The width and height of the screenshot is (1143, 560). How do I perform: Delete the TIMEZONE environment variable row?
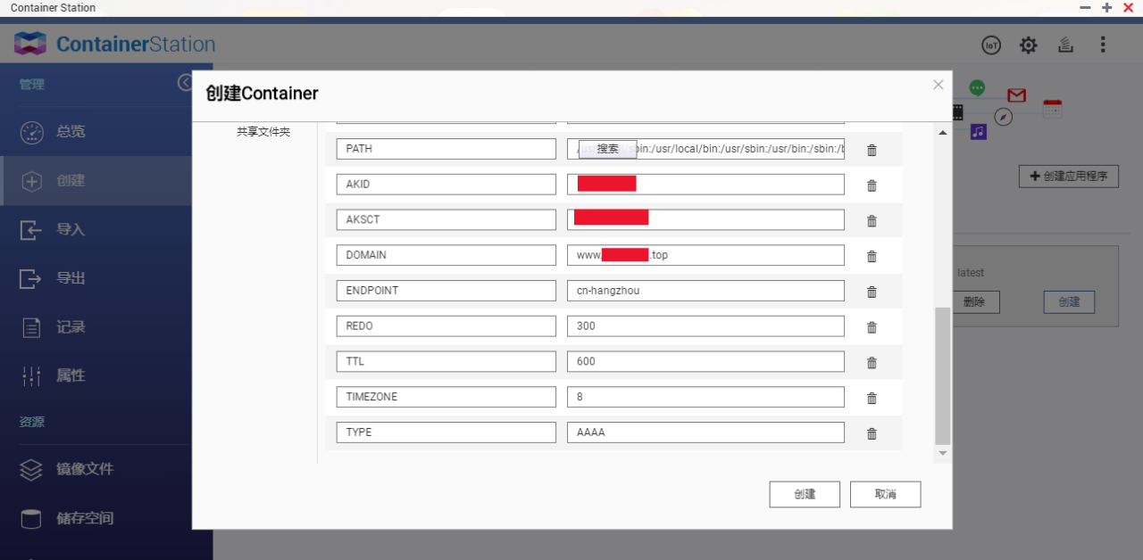point(872,398)
